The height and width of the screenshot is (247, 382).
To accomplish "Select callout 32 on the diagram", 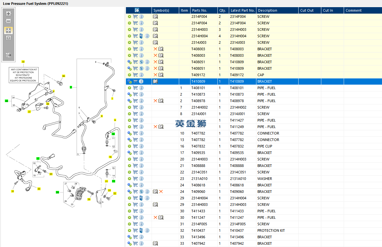I will coord(23,62).
